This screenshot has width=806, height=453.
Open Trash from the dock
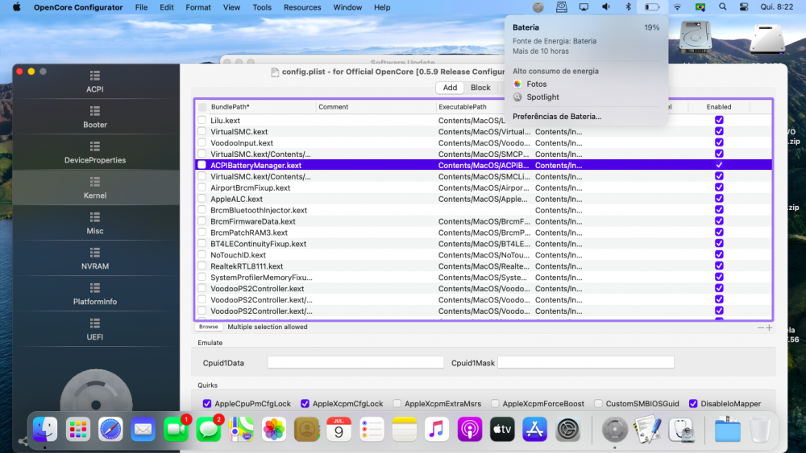click(760, 430)
